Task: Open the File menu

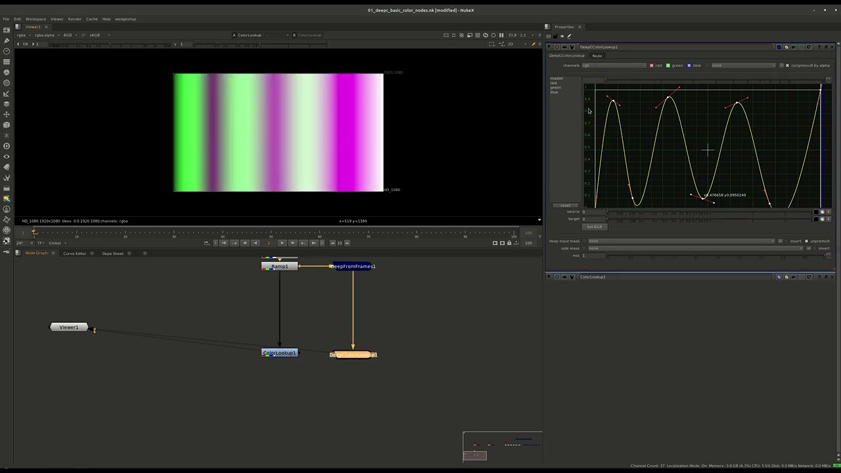Action: pyautogui.click(x=6, y=19)
